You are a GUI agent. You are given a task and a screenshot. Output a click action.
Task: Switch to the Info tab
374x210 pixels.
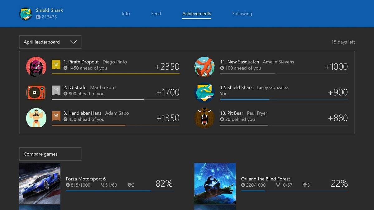126,13
